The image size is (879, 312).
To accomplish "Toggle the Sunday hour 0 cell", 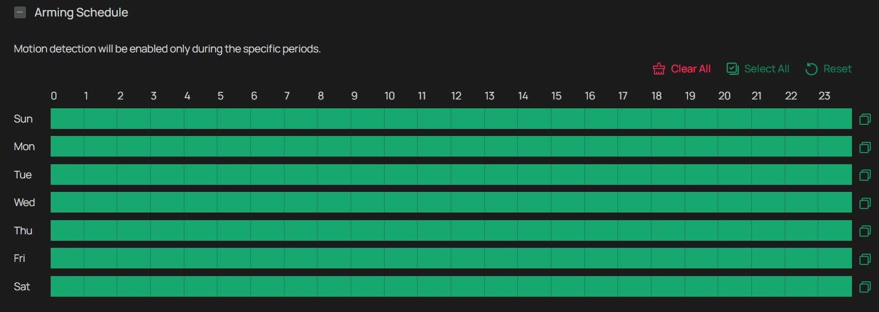I will 67,118.
